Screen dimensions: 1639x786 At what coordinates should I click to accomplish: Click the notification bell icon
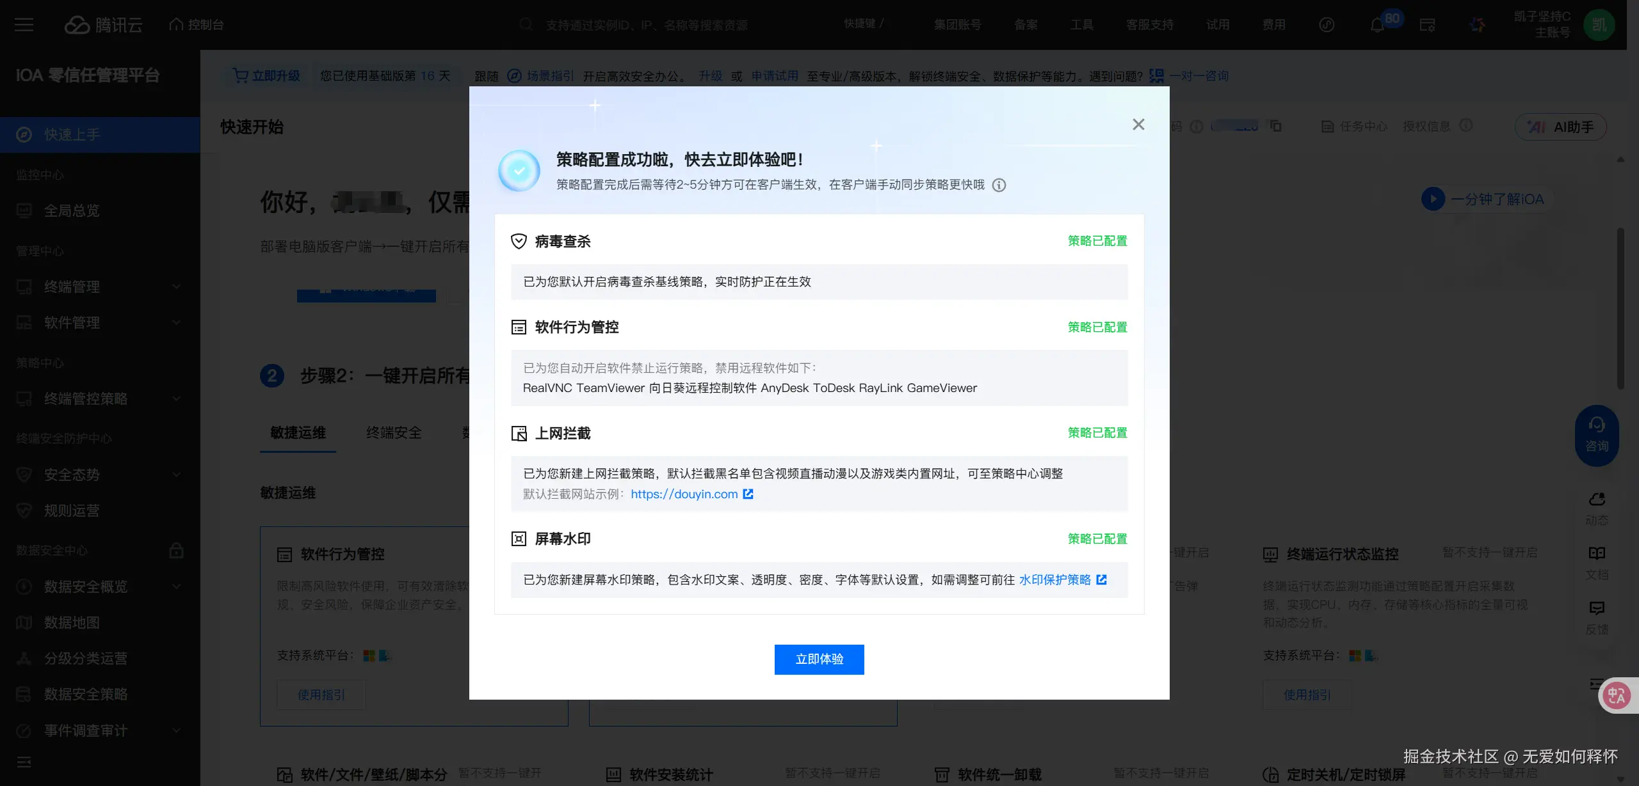point(1377,26)
